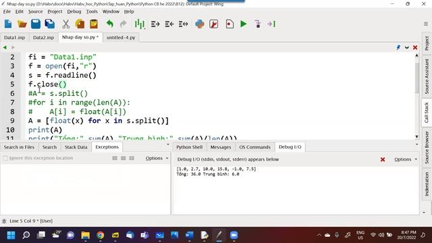Open Microsoft Word from the taskbar
Viewport: 432px width, 243px height.
(189, 236)
